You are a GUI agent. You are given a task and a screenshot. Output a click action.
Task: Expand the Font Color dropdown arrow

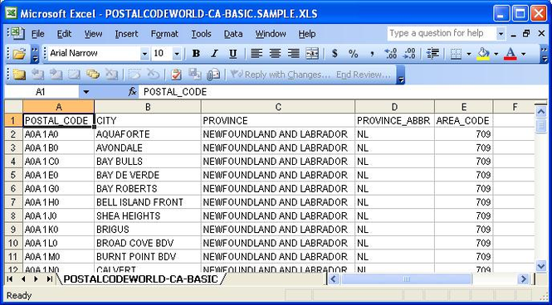523,54
